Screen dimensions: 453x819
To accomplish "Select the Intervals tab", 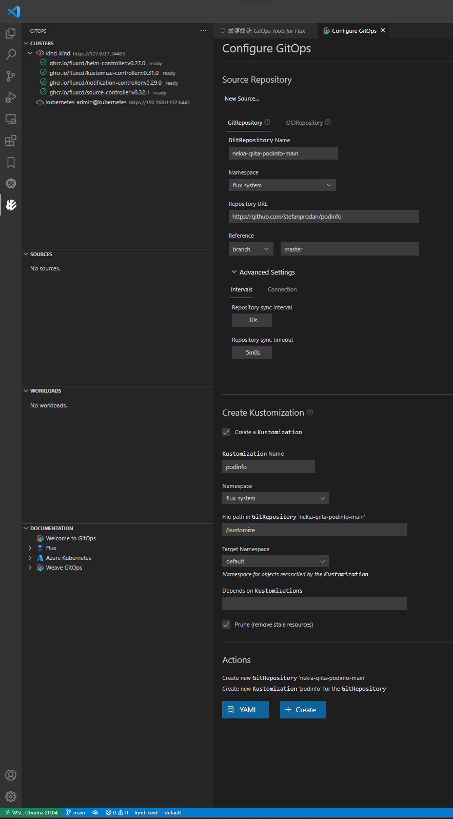I will coord(242,289).
